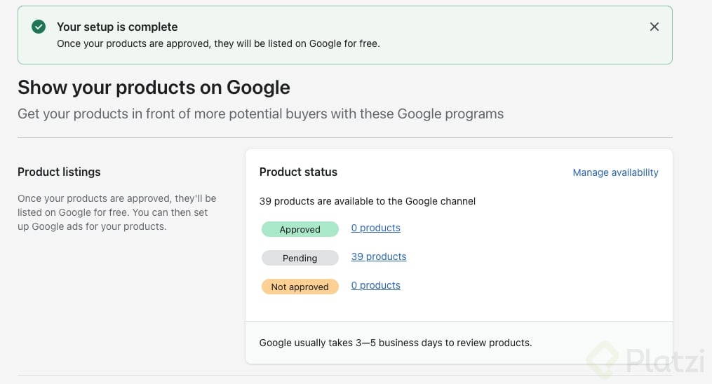This screenshot has width=712, height=384.
Task: Click the Platzi wordmark watermark text
Action: tap(665, 362)
